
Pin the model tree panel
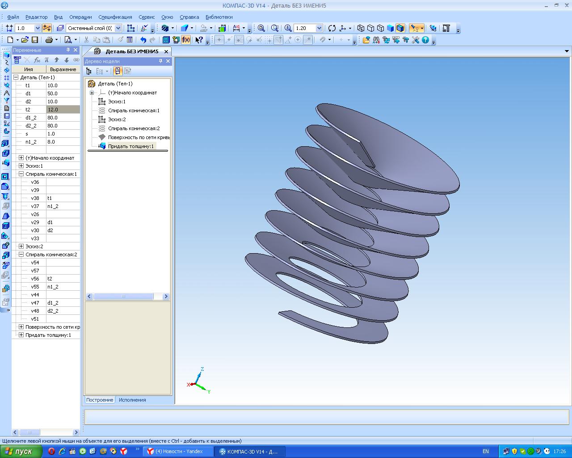coord(160,61)
